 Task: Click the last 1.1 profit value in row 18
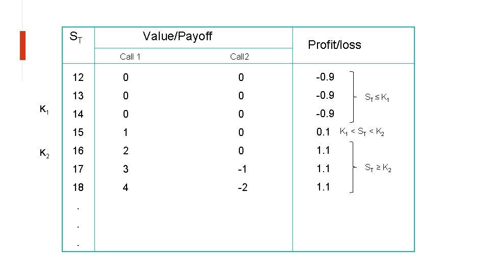pos(323,187)
